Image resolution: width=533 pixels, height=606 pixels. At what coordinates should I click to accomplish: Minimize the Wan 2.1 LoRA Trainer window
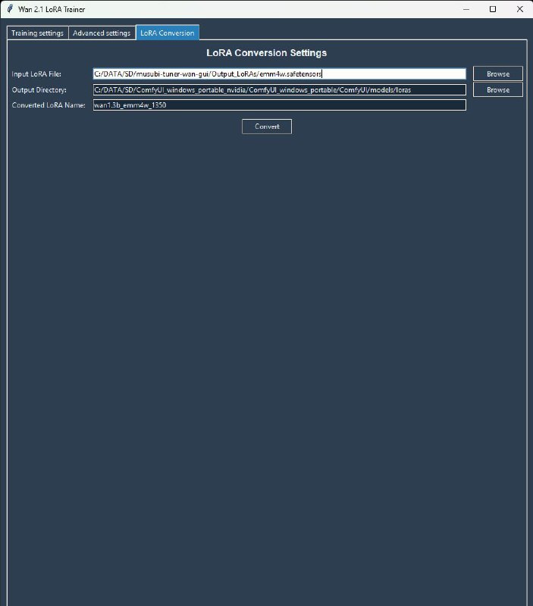466,9
